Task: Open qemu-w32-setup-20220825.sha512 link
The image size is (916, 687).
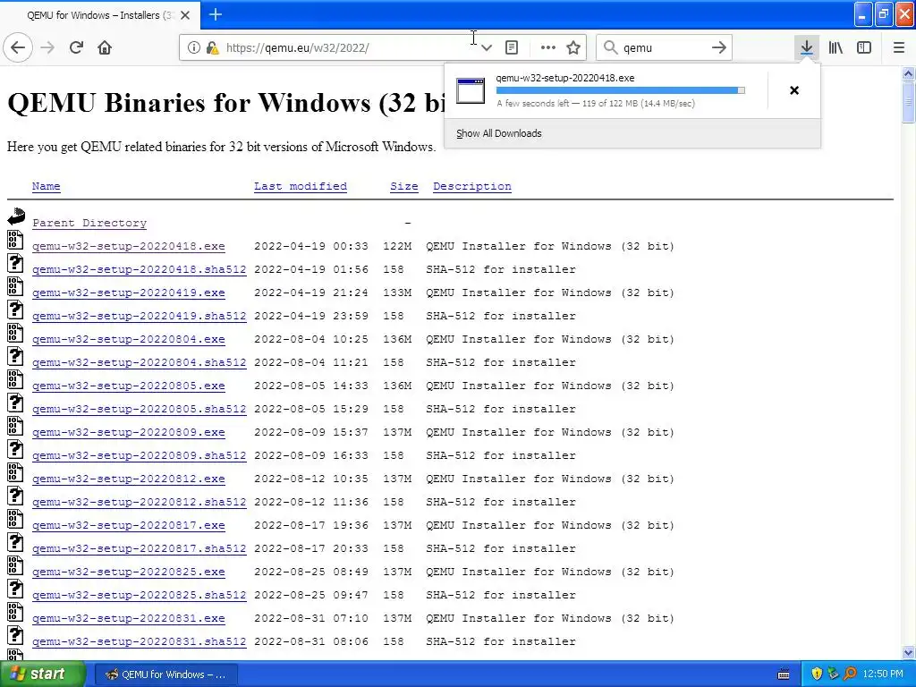Action: pos(139,595)
